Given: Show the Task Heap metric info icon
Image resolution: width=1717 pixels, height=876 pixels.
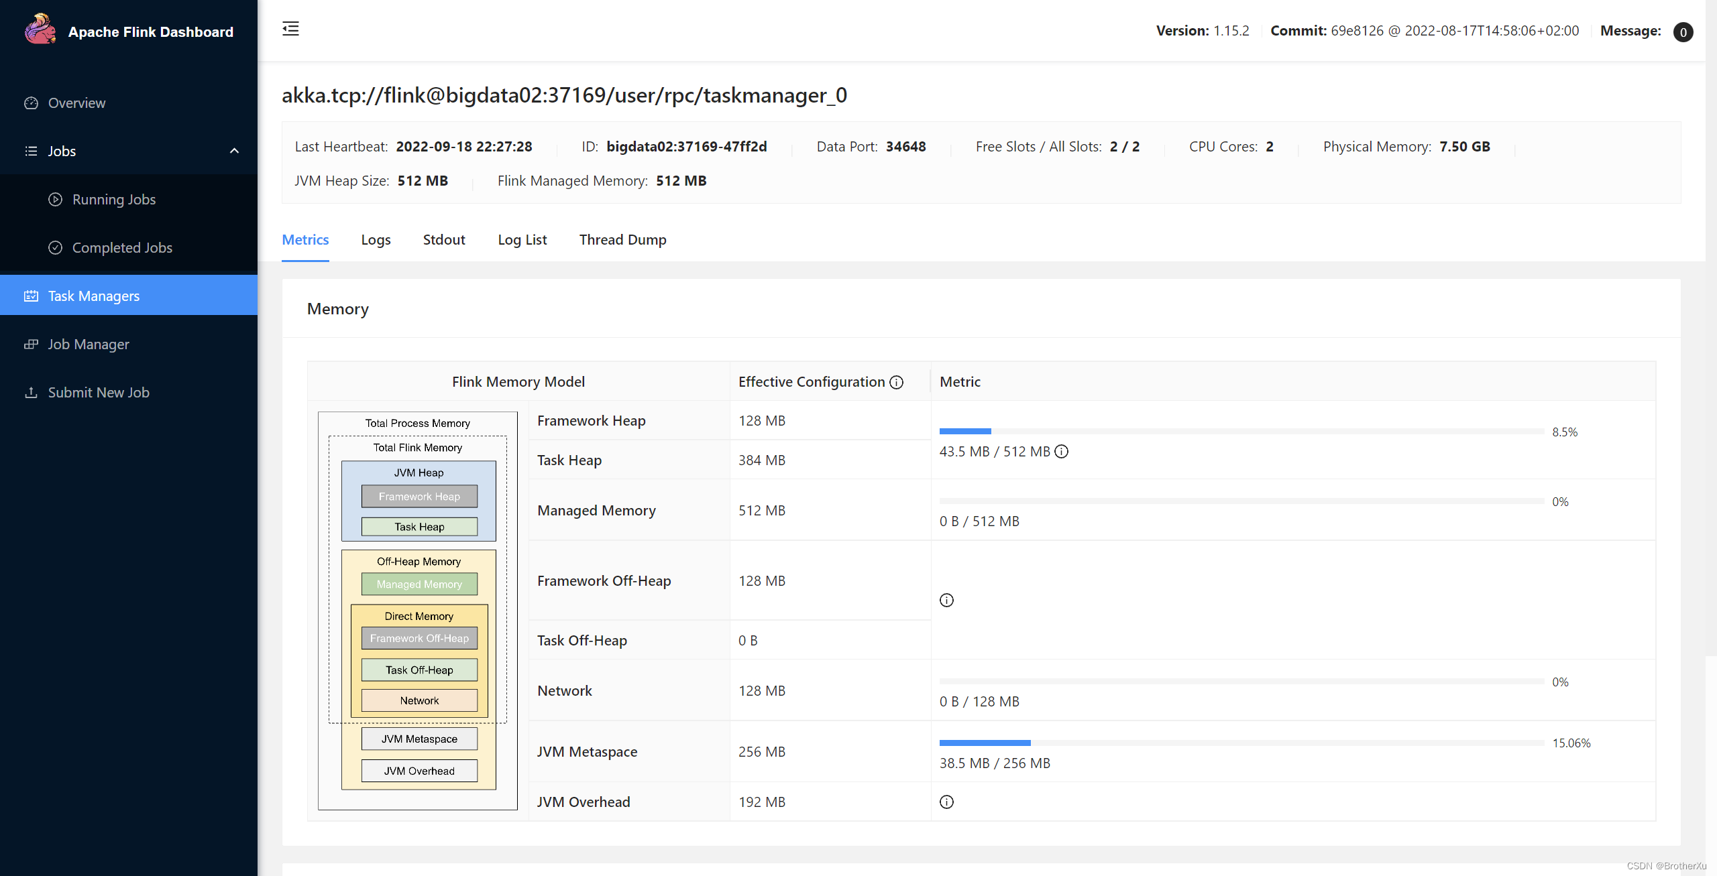Looking at the screenshot, I should [1062, 452].
